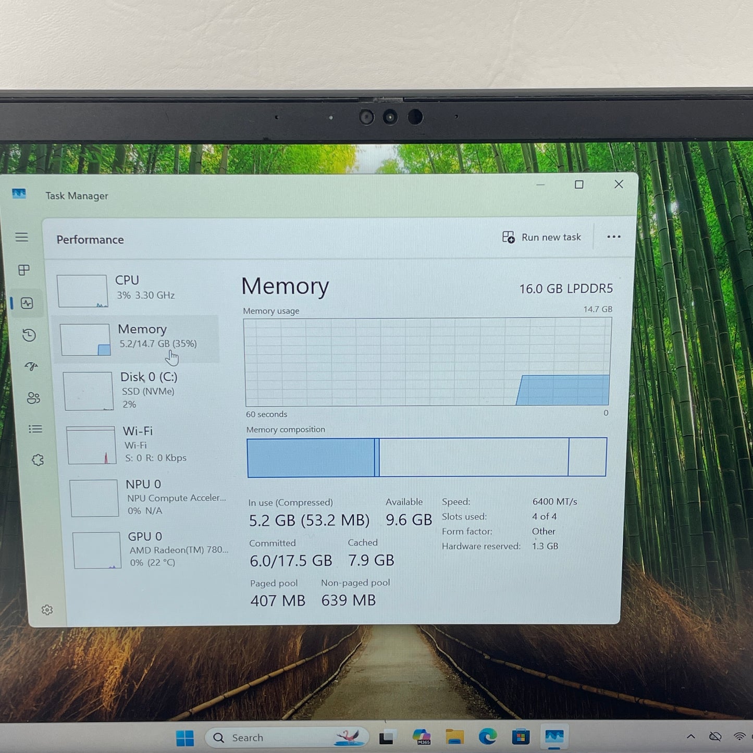Select the Memory performance item
This screenshot has height=753, width=753.
(x=137, y=339)
